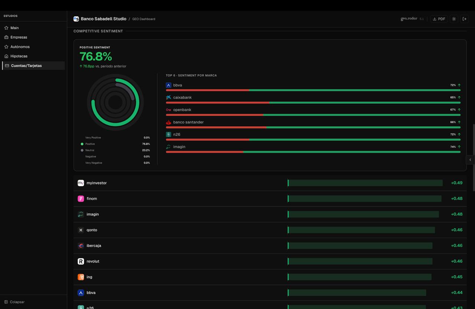
Task: Click the caixabank star logo
Action: click(x=168, y=97)
